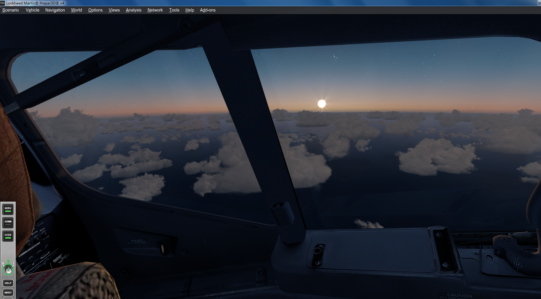Open the Network menu
The width and height of the screenshot is (541, 299).
click(155, 10)
